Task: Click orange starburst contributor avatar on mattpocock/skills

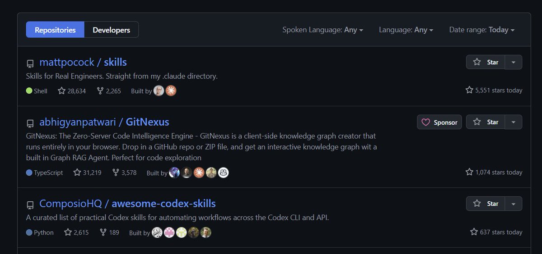Action: pos(171,91)
